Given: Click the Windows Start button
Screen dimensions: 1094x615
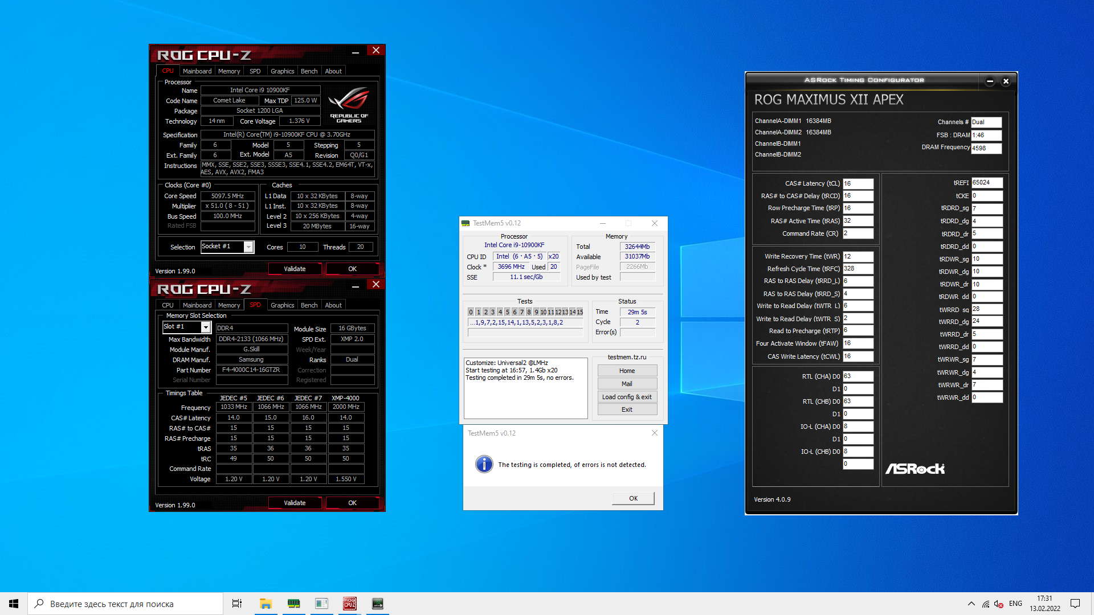Looking at the screenshot, I should [14, 604].
